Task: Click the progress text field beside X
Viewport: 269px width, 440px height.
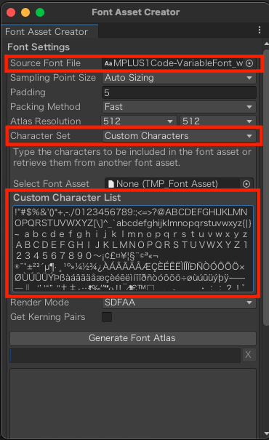Action: [125, 355]
